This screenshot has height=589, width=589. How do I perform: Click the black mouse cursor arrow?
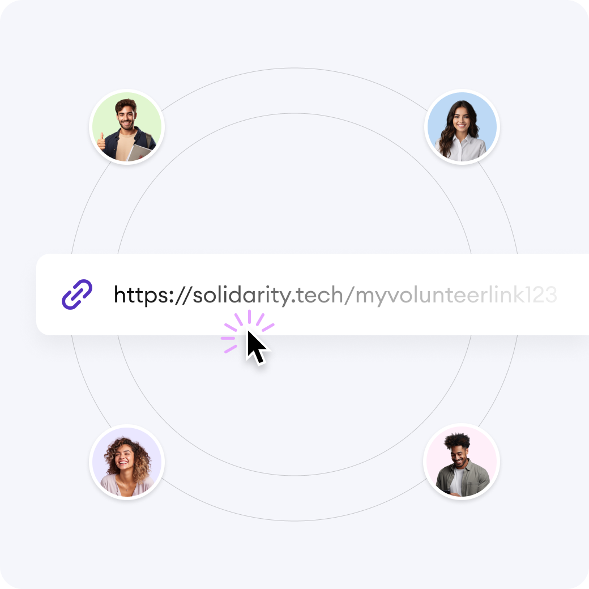click(x=257, y=348)
